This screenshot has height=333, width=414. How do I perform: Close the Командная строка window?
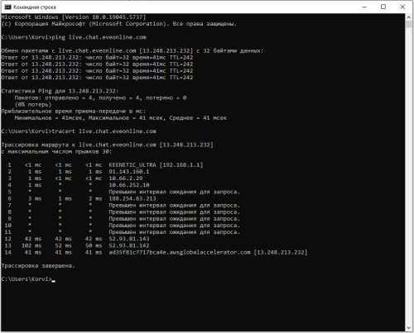(x=402, y=7)
